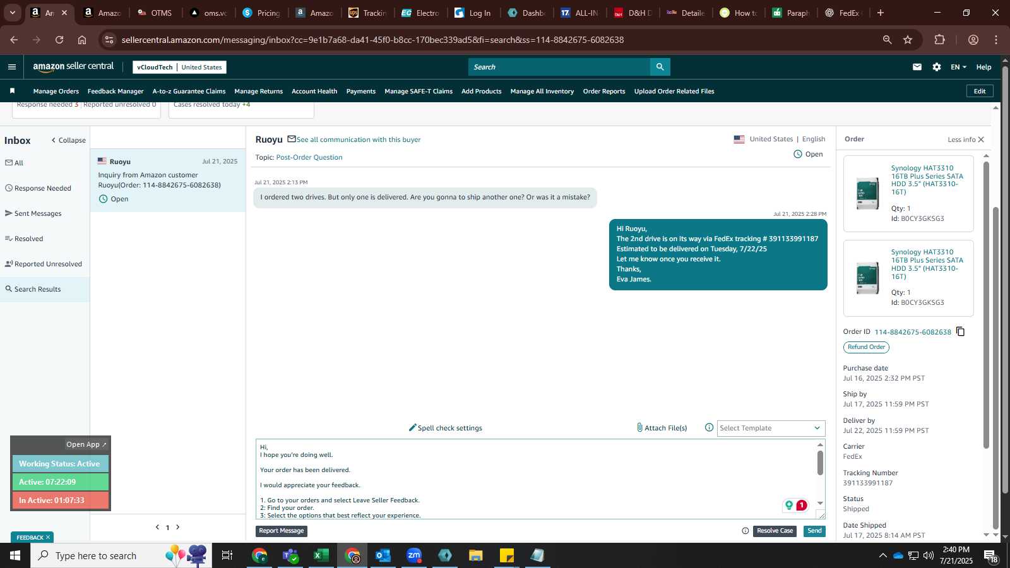Click the red error count badge
This screenshot has height=568, width=1010.
tap(802, 505)
